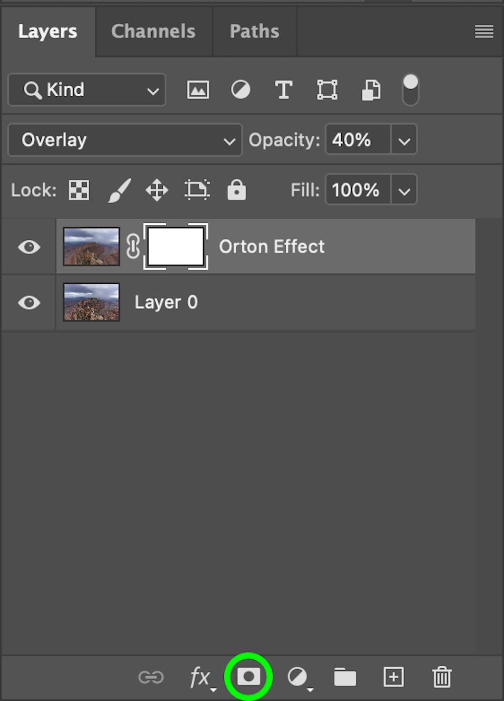Open the Kind filter dropdown
504x701 pixels.
pos(87,90)
